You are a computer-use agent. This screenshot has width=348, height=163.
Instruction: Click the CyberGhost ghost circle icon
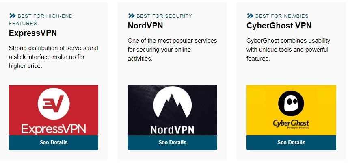tap(291, 103)
